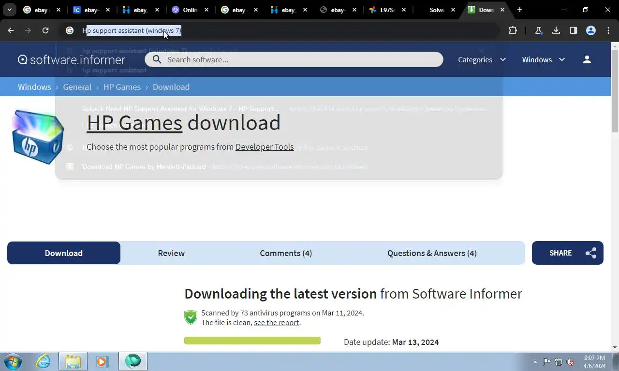Open the Chrome downloads tray icon
This screenshot has width=619, height=371.
point(556,30)
